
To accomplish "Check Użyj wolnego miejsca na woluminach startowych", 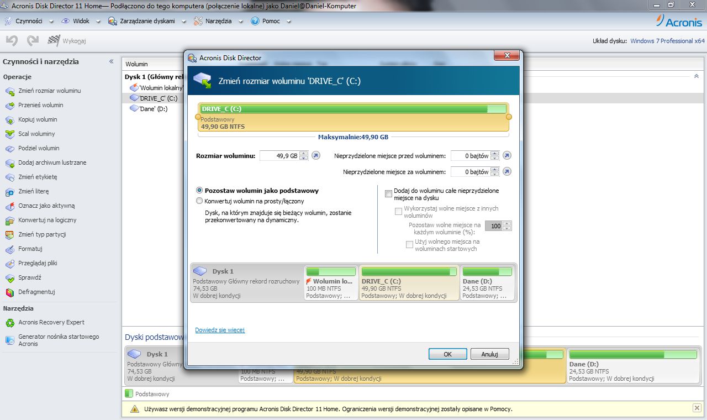I will pyautogui.click(x=409, y=245).
